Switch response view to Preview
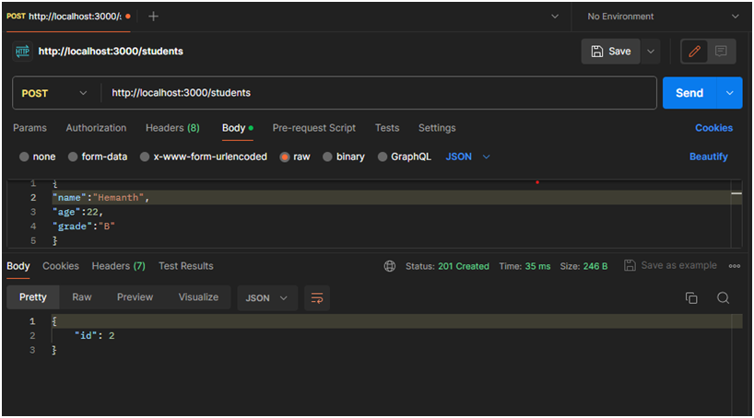 tap(135, 297)
